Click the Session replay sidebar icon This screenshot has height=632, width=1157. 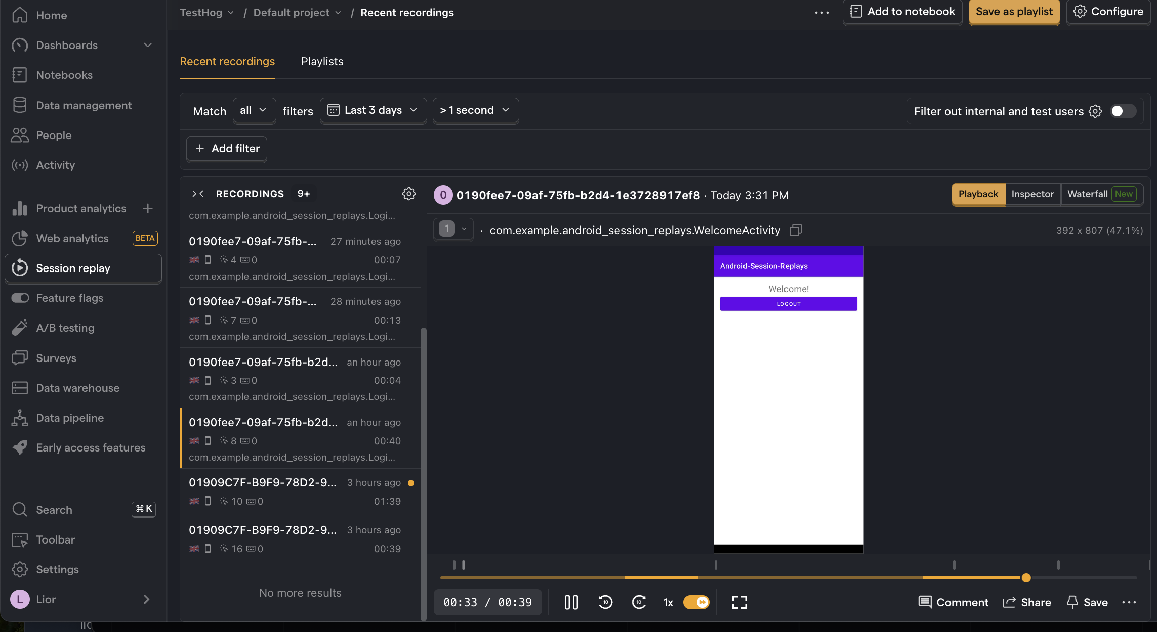21,268
